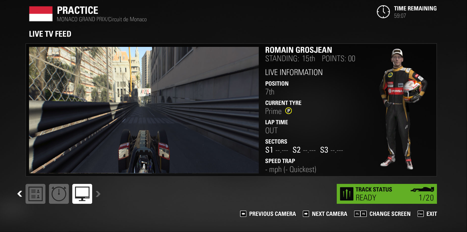Click the Monaco flag icon

(x=41, y=14)
